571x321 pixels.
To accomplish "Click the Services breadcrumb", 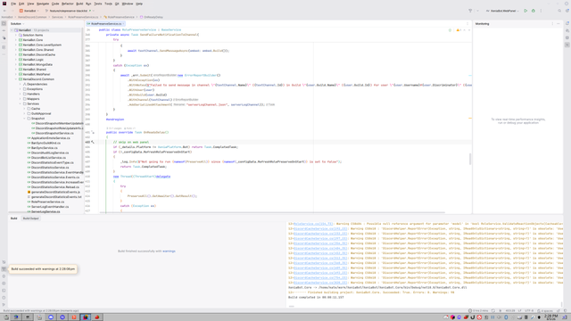I will coord(57,17).
